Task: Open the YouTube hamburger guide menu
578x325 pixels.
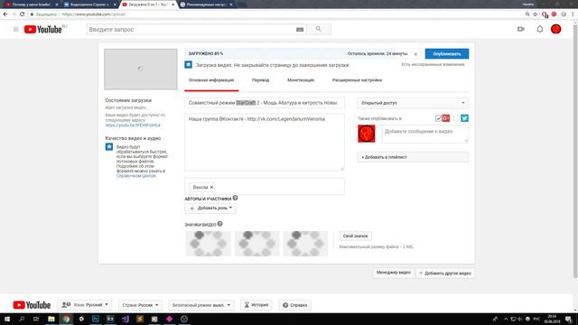Action: tap(16, 29)
